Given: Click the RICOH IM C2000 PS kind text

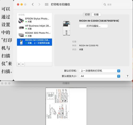Looking at the screenshot, I should click(89, 46).
